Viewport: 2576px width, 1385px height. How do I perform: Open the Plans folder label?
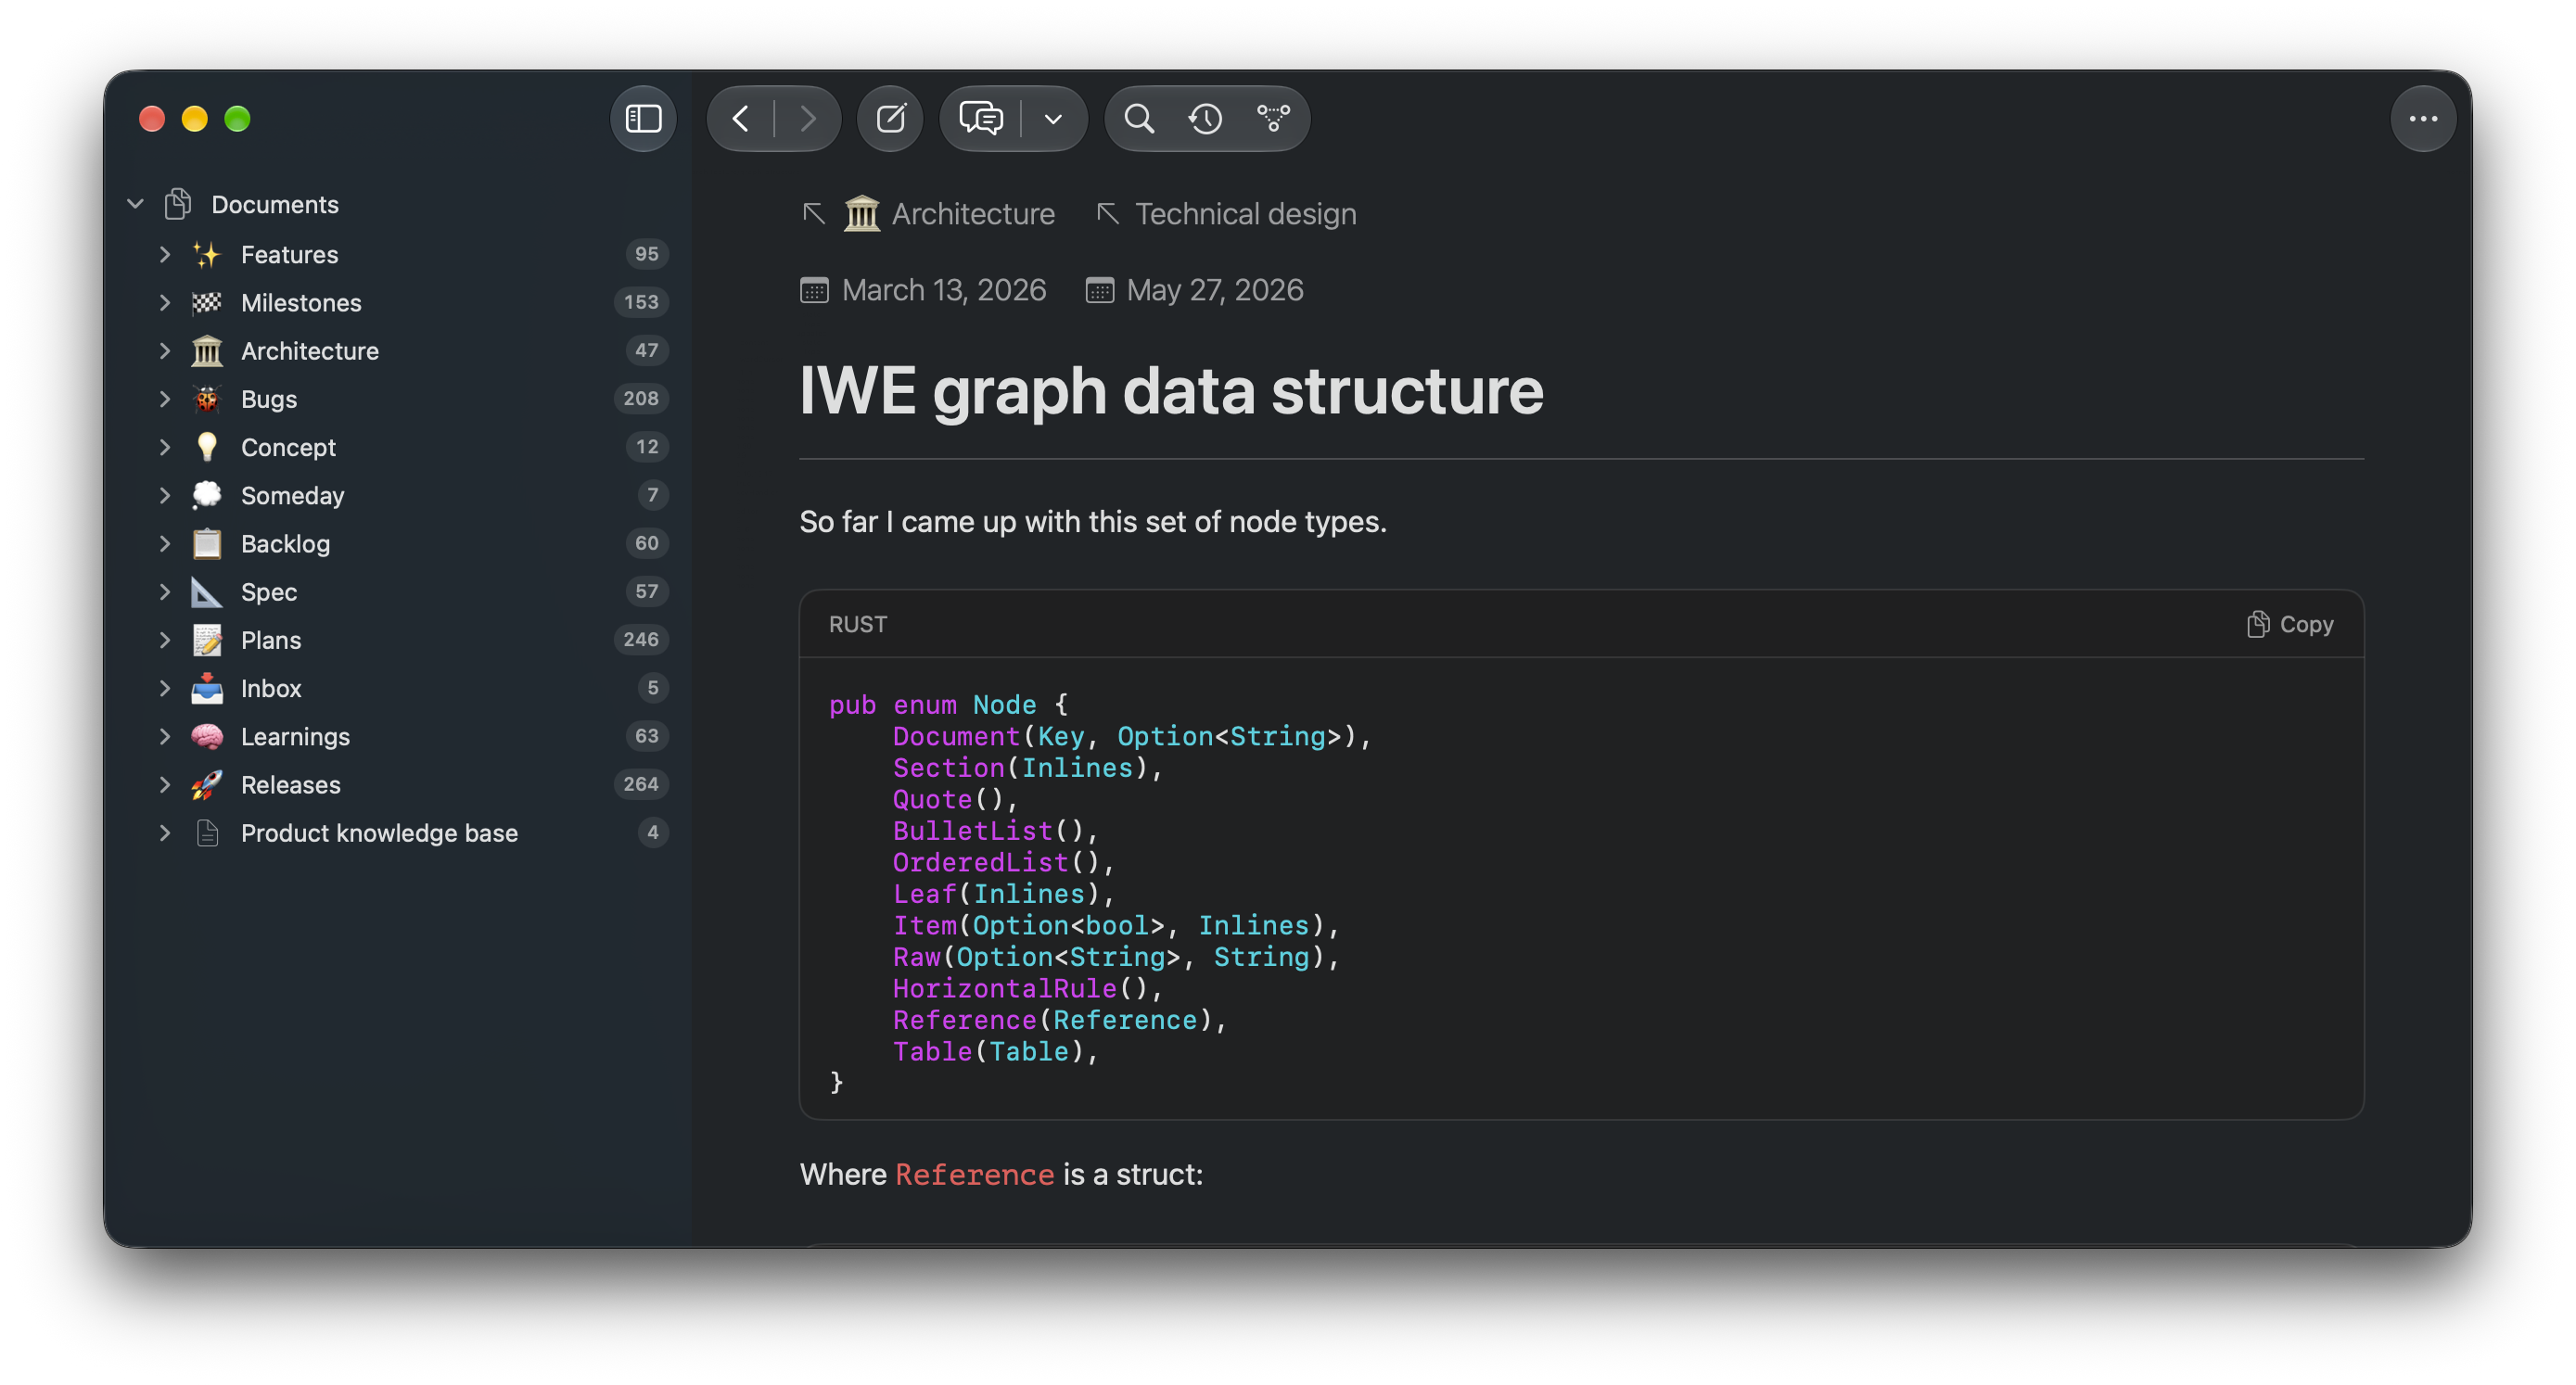tap(271, 639)
